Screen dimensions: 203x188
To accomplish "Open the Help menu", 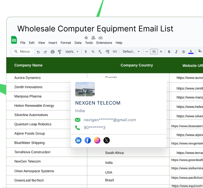I will pyautogui.click(x=119, y=43).
